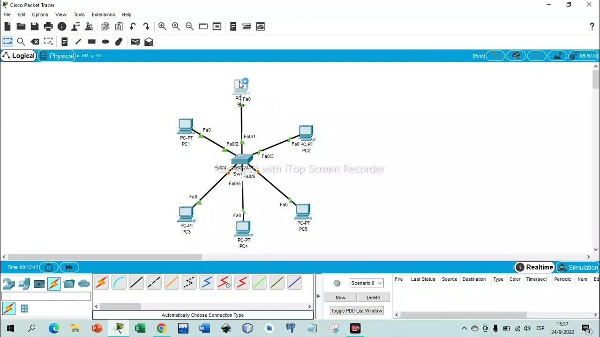The height and width of the screenshot is (337, 600).
Task: Select the switch device in topology
Action: (242, 160)
